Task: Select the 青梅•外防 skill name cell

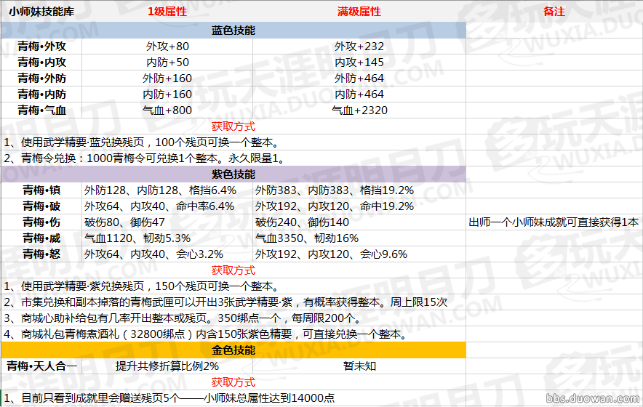Action: (x=41, y=78)
